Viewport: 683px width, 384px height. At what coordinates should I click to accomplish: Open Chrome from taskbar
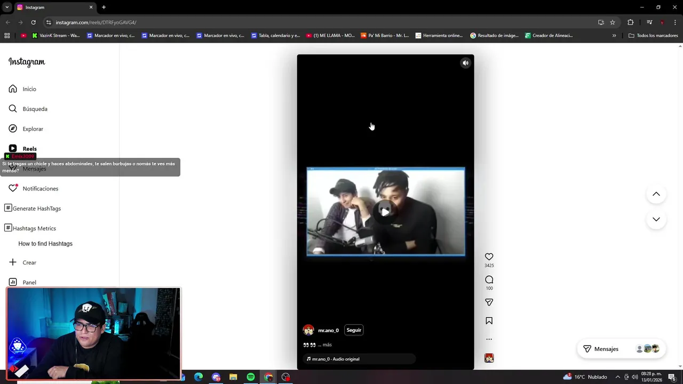coord(268,377)
